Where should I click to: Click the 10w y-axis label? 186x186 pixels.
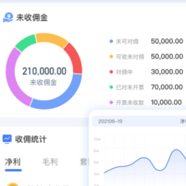coord(97,139)
